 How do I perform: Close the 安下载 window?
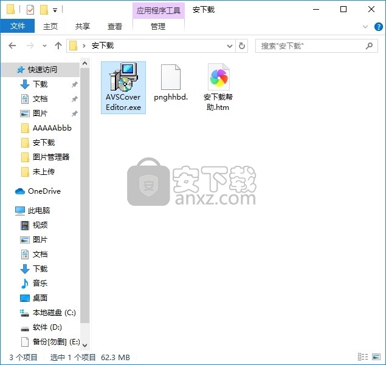(x=371, y=10)
